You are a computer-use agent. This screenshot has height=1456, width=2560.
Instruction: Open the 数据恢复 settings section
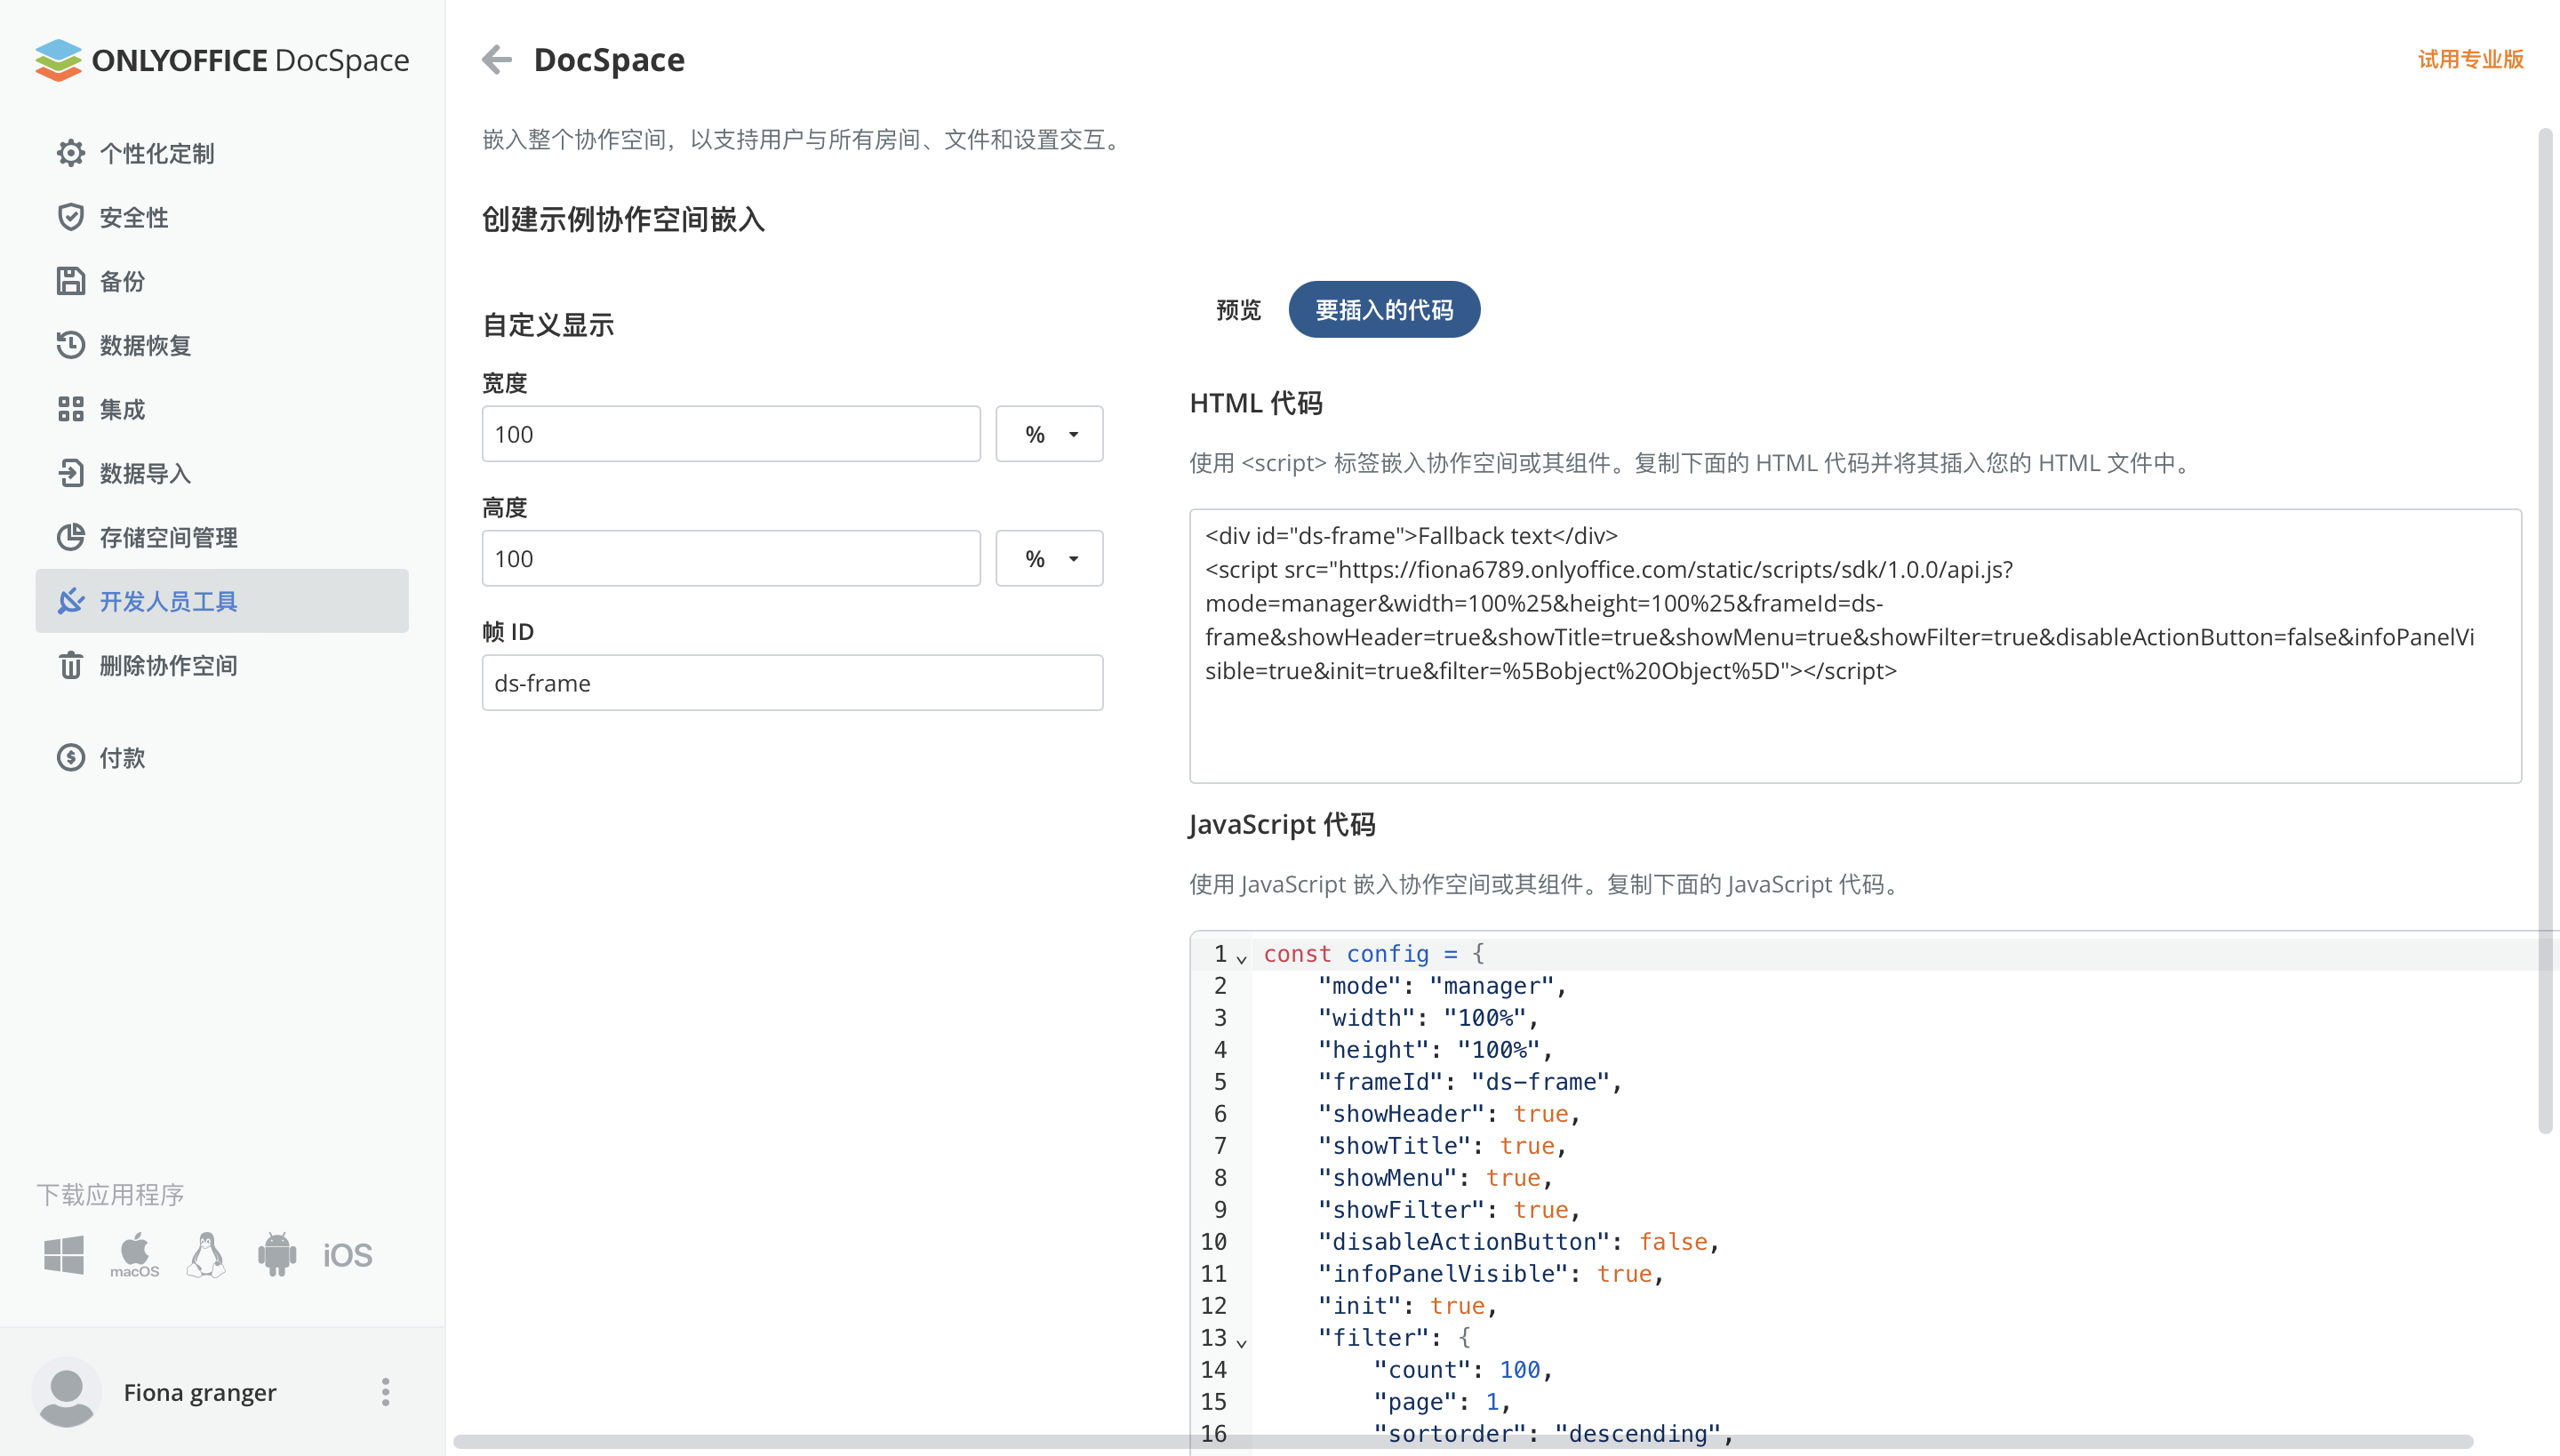222,345
